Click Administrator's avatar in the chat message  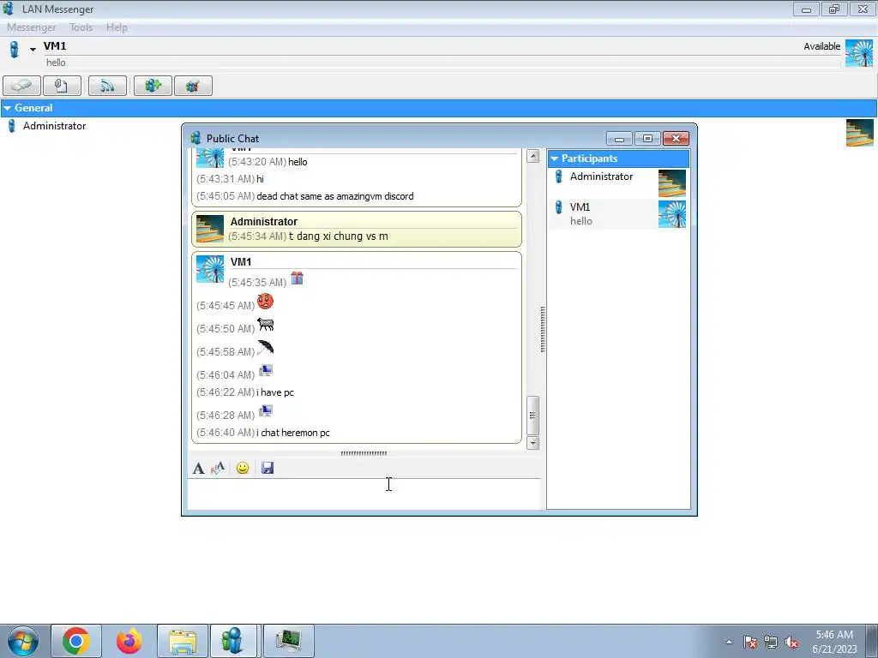210,229
